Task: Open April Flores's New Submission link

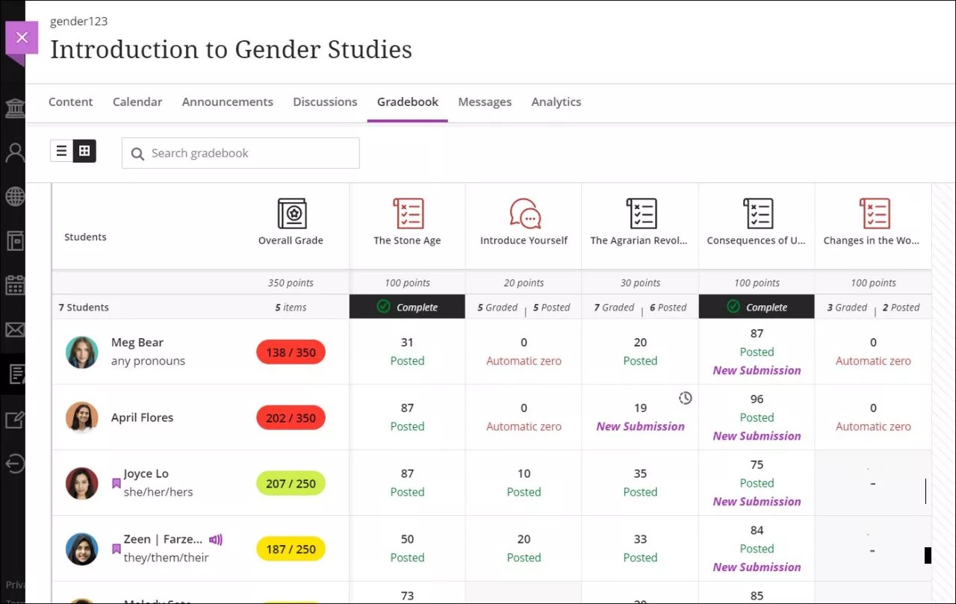Action: [x=640, y=426]
